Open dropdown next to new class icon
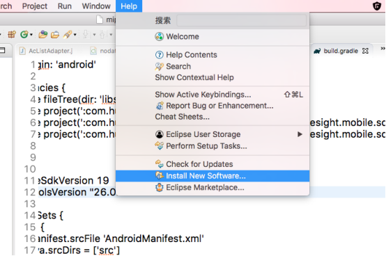The image size is (386, 256). coord(31,35)
